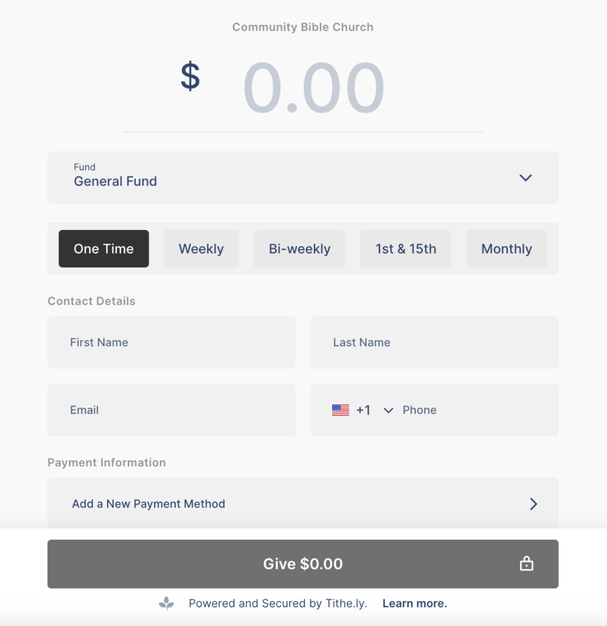
Task: Click the lock icon on Give button
Action: pyautogui.click(x=526, y=564)
